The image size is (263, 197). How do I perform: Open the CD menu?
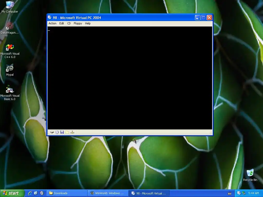[x=69, y=23]
